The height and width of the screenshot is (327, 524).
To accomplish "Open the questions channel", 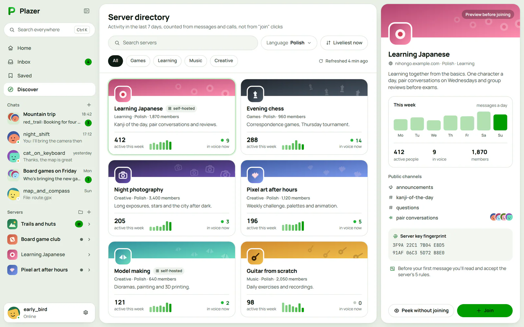I will (x=450, y=208).
